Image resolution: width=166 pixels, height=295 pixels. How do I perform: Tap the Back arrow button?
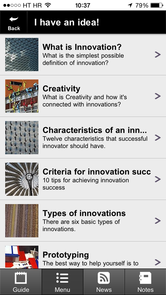(x=14, y=23)
